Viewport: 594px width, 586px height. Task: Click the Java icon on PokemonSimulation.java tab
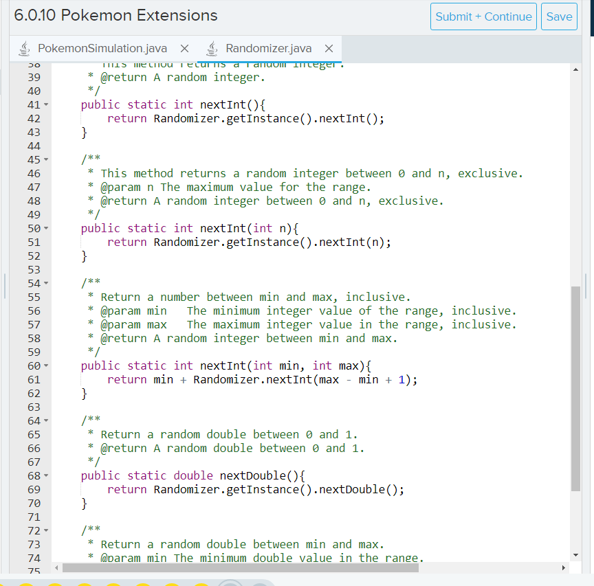tap(24, 48)
